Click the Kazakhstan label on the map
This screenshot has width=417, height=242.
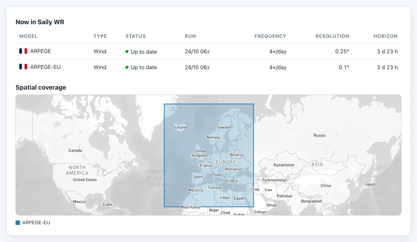pyautogui.click(x=284, y=165)
